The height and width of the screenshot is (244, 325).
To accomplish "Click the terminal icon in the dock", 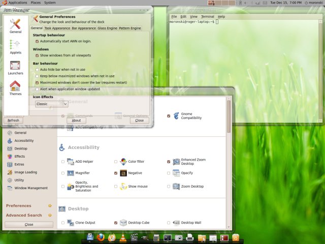I will tap(168, 237).
